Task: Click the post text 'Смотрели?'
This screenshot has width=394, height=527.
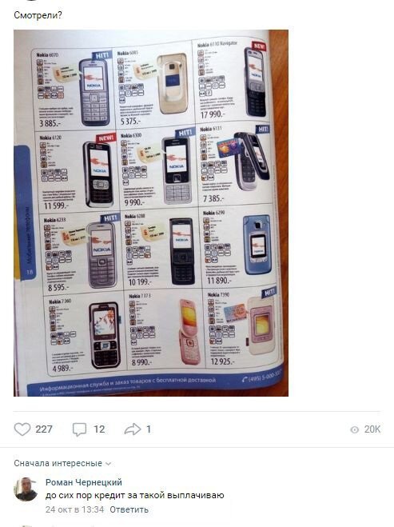Action: 38,15
